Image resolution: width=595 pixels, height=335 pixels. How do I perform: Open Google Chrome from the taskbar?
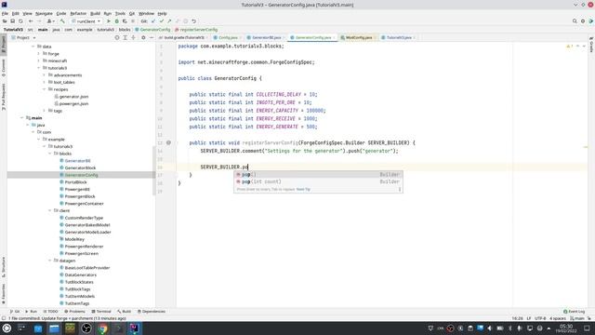[x=102, y=328]
